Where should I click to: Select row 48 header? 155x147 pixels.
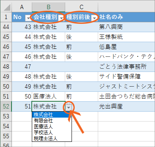[x=6, y=67]
